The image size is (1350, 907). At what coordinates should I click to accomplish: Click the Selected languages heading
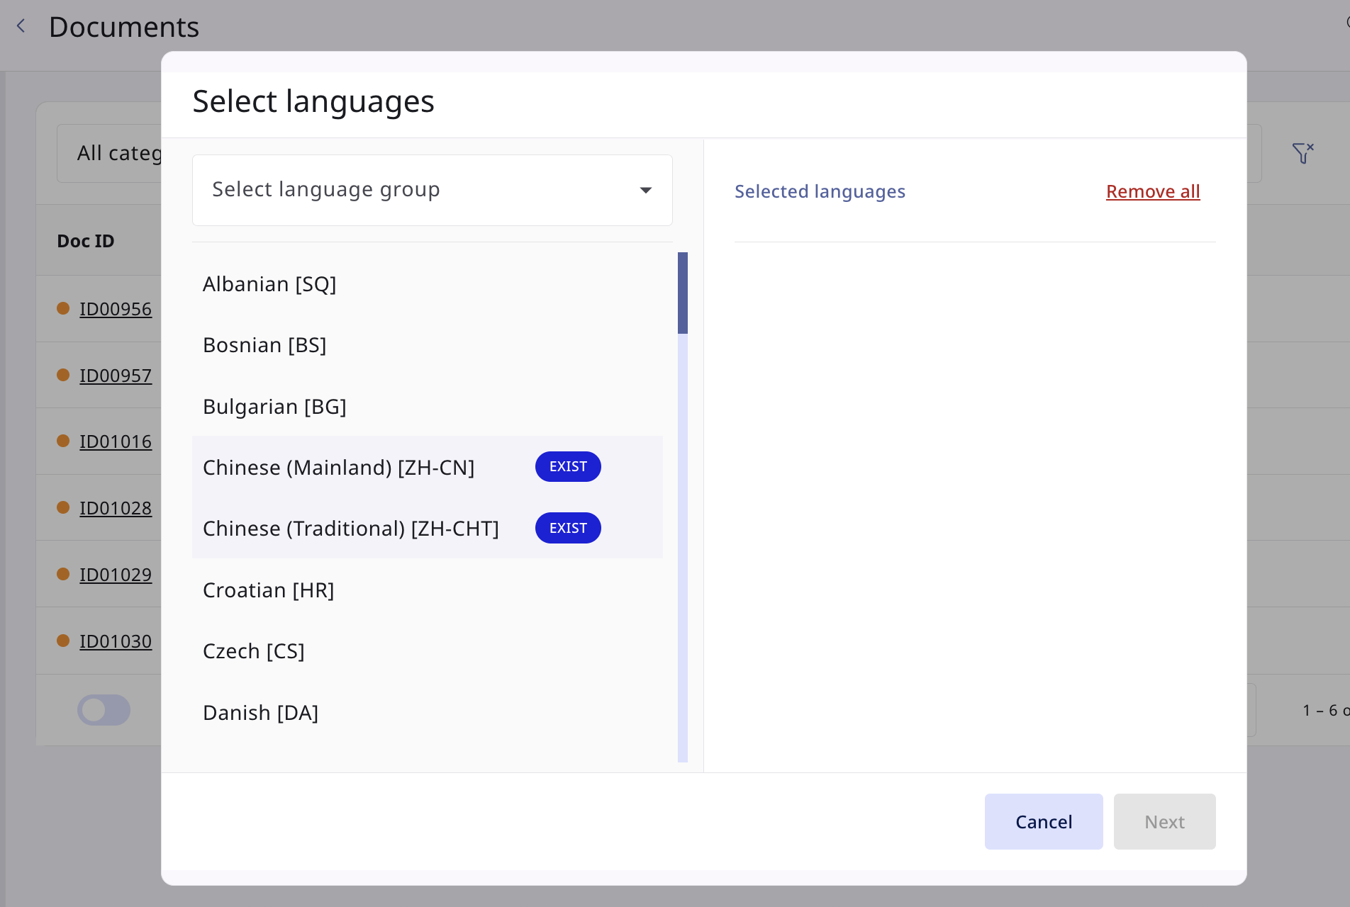tap(820, 191)
